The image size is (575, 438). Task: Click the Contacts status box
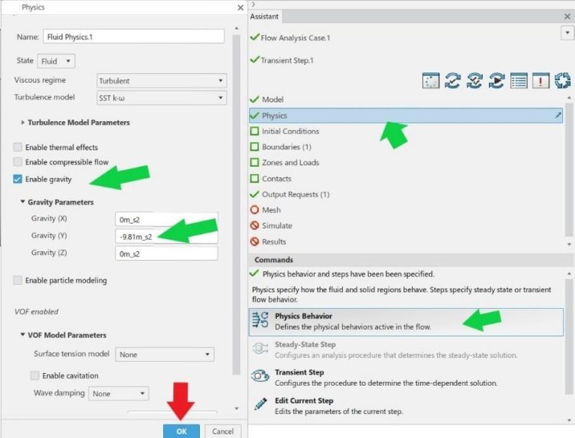pyautogui.click(x=255, y=179)
